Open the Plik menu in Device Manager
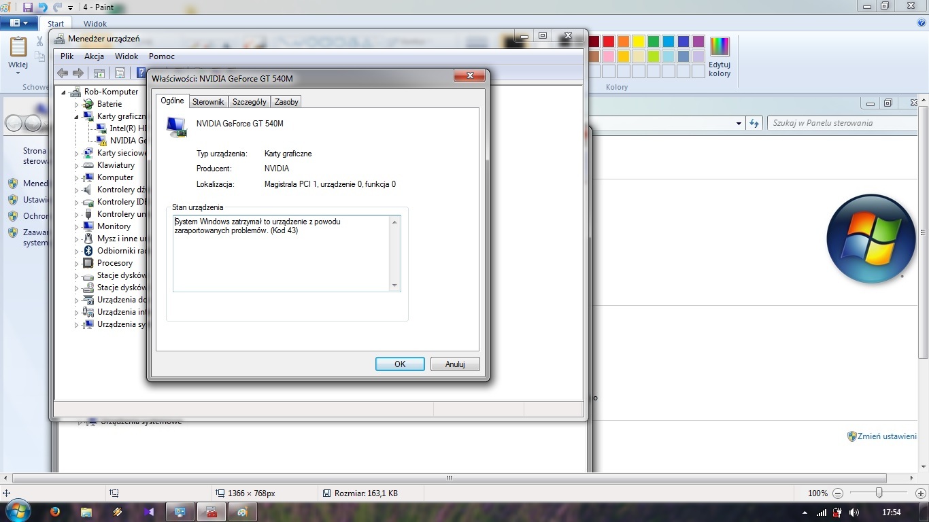This screenshot has height=522, width=929. 67,56
